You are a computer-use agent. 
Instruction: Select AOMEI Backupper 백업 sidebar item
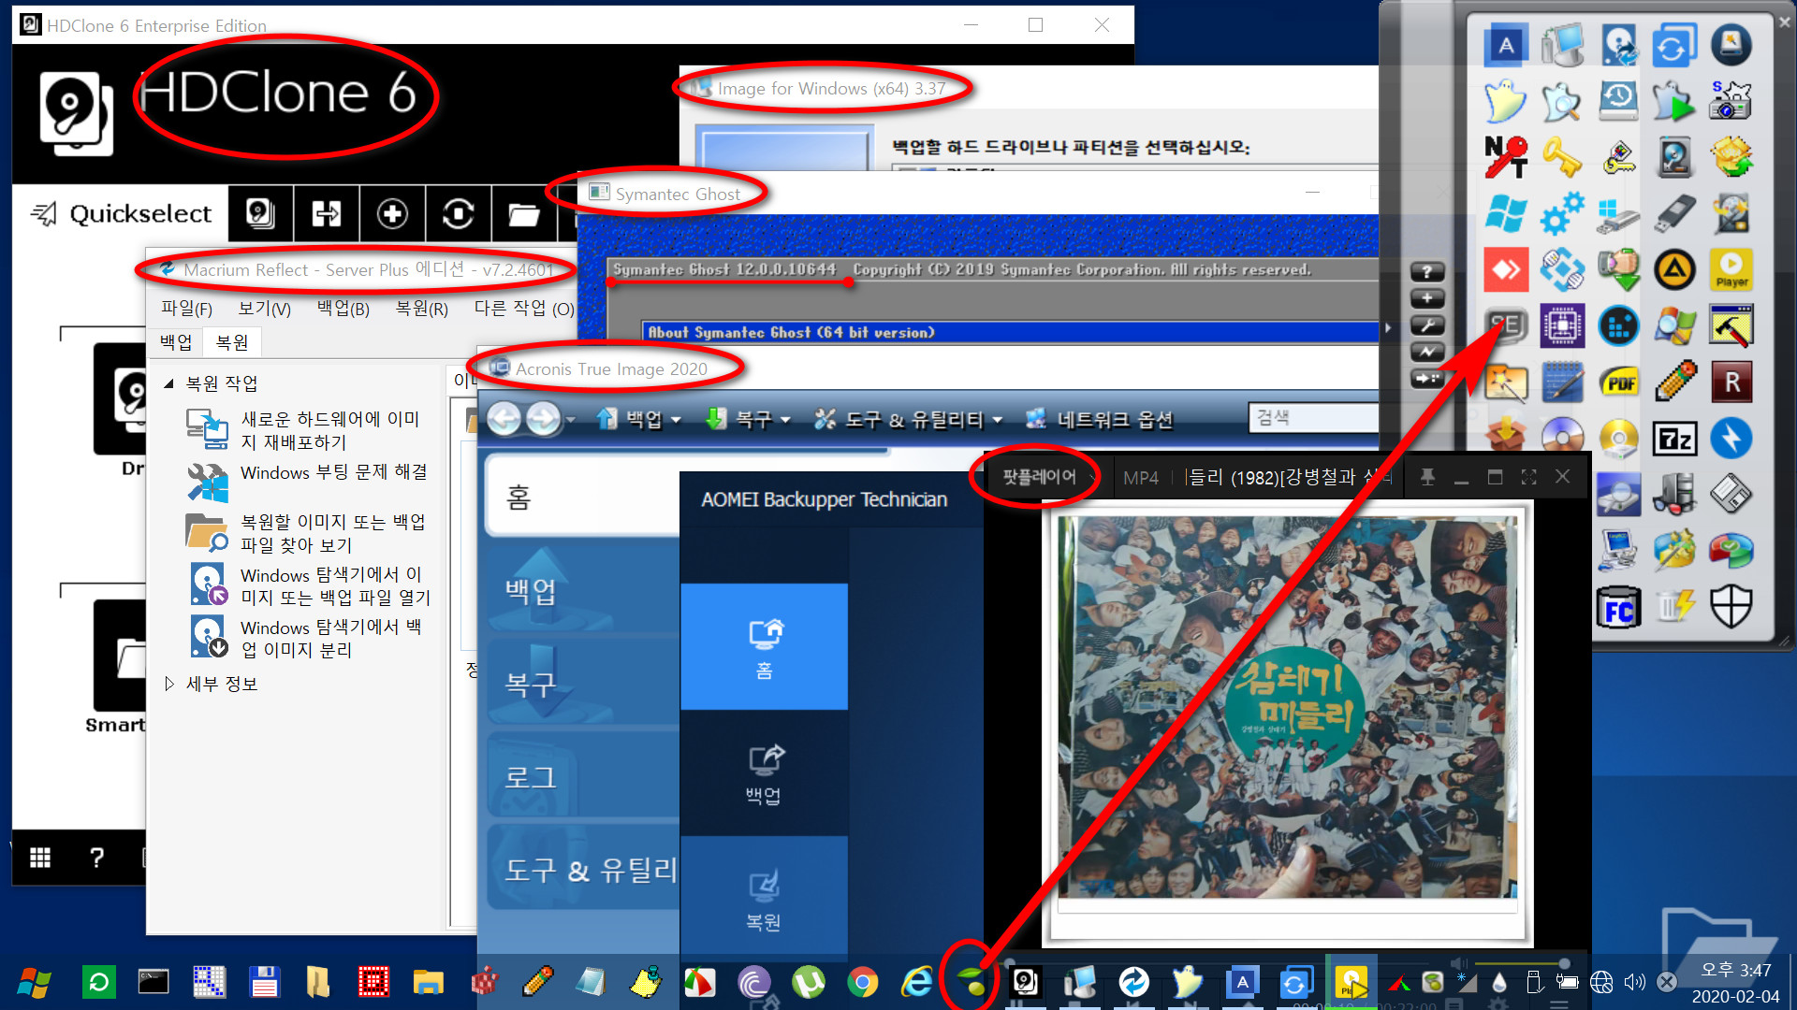pos(764,772)
